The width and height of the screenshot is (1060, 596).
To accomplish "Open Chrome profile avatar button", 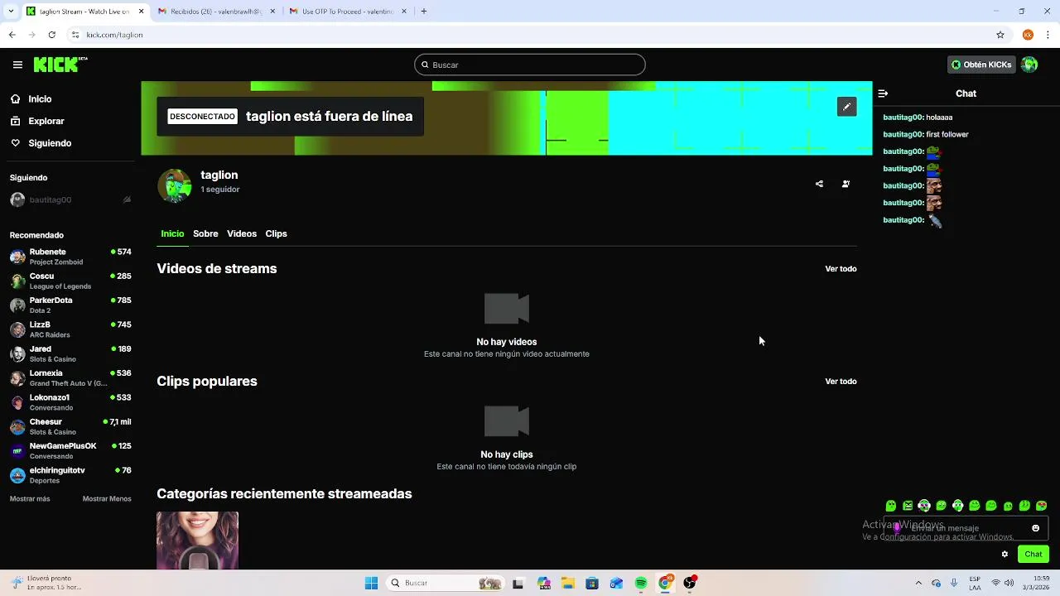I will tap(1028, 35).
